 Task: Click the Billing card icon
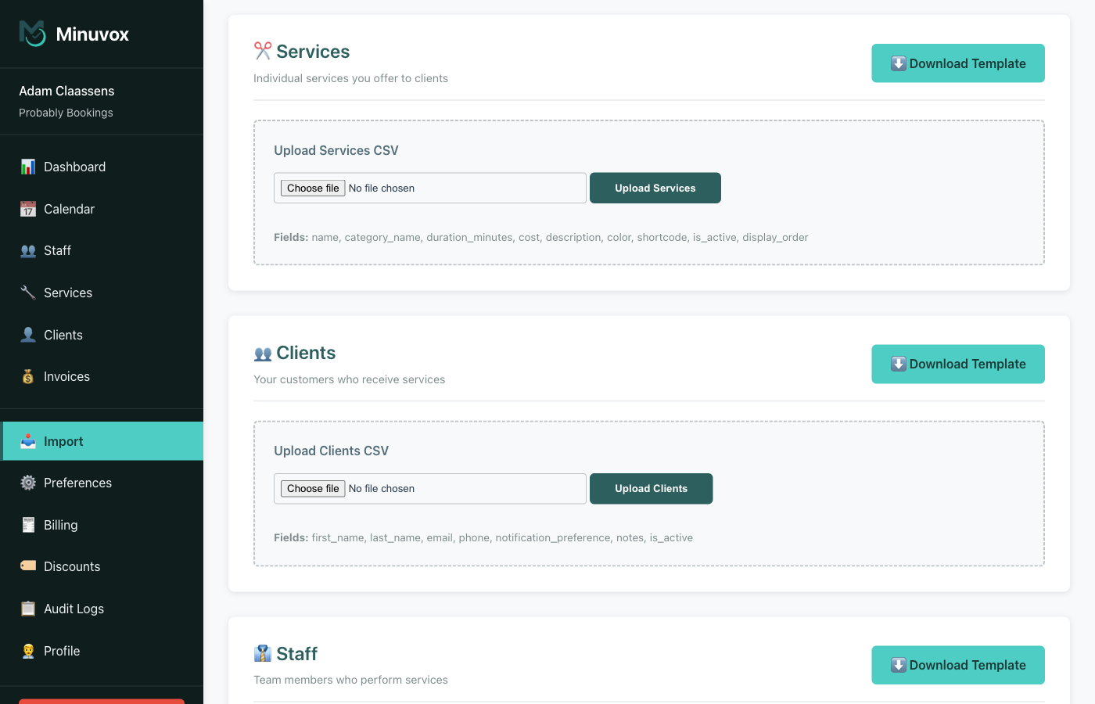pyautogui.click(x=27, y=525)
